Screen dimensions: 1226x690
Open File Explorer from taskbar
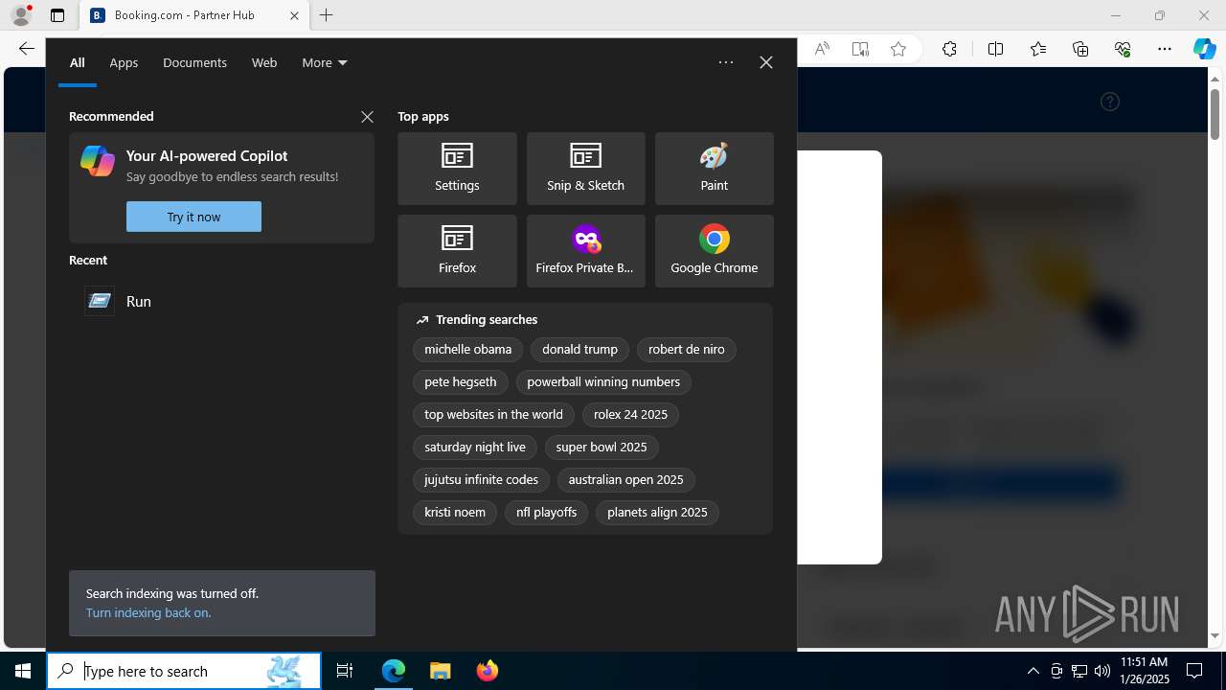440,671
